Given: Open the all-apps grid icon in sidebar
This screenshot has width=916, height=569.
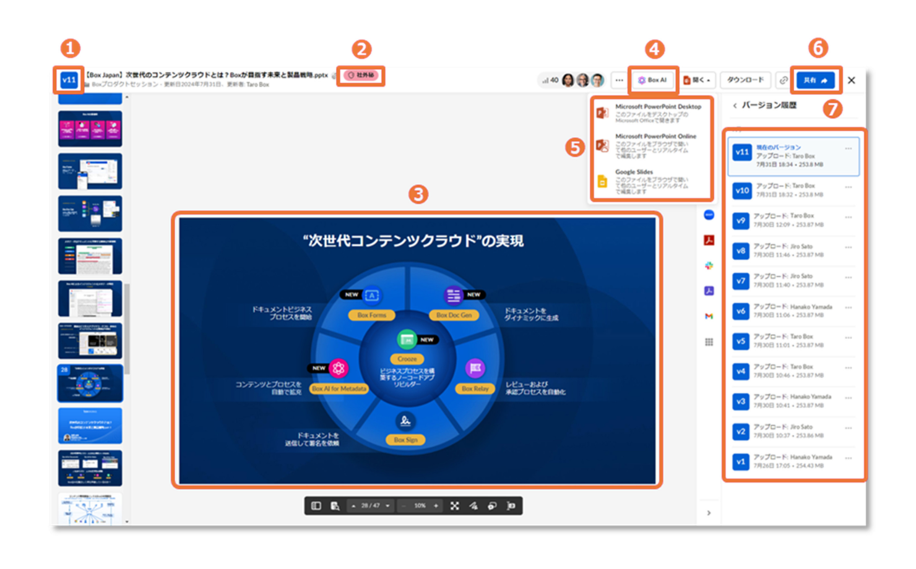Looking at the screenshot, I should pyautogui.click(x=709, y=342).
